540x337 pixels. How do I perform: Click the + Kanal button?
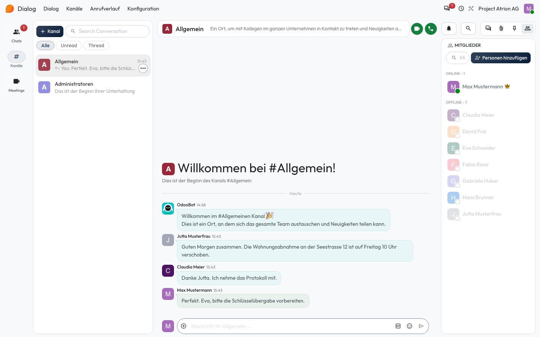click(50, 31)
